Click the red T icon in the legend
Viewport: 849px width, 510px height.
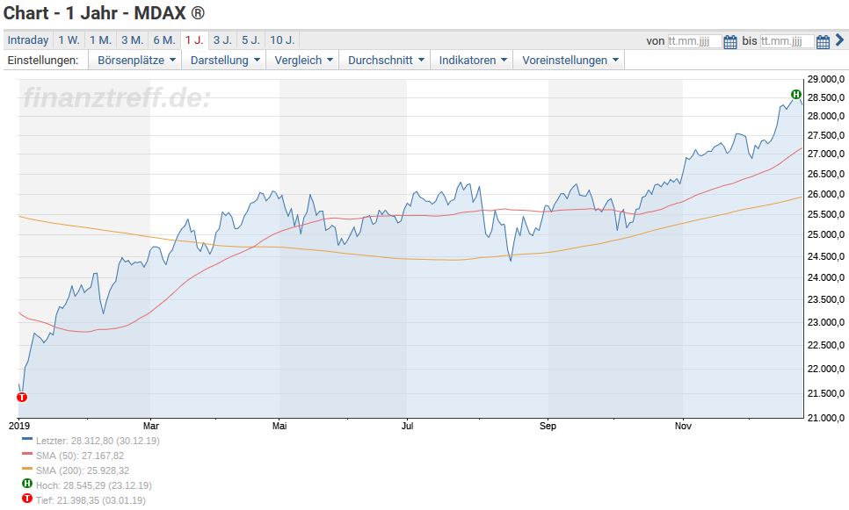point(27,498)
